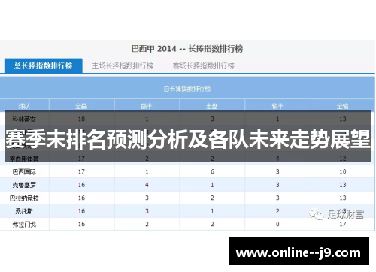Click 巴西国际's 走盘 value 6
Image resolution: width=376 pixels, height=272 pixels.
(212, 171)
